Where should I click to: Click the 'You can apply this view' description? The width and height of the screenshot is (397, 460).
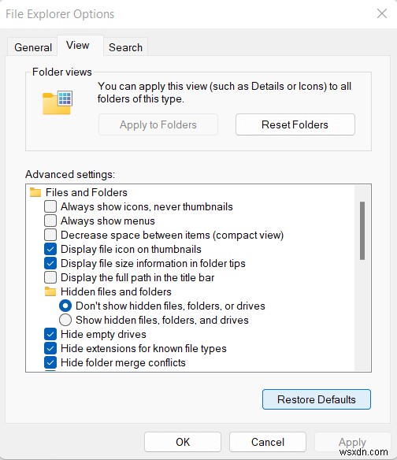[x=224, y=92]
